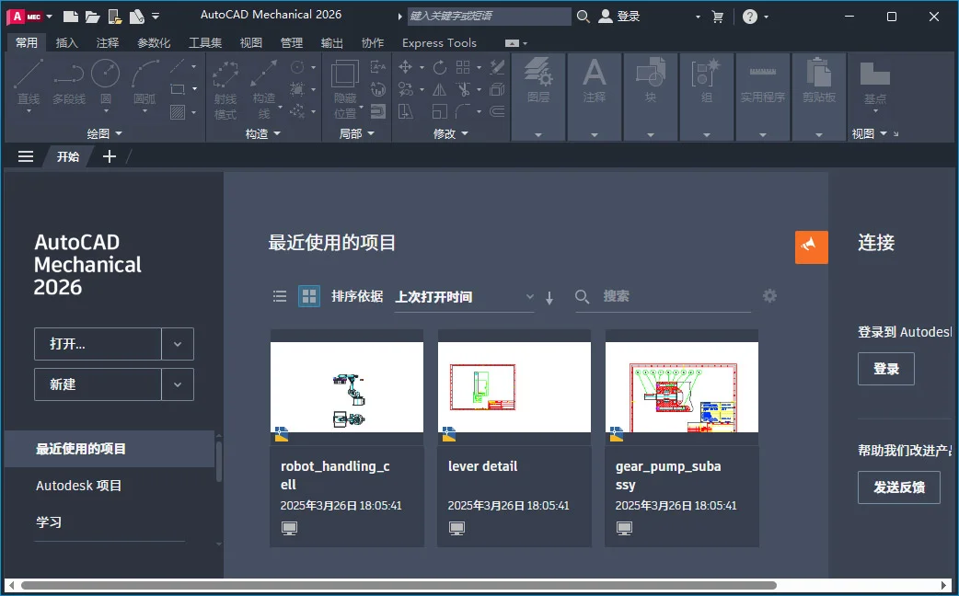
Task: Expand the Draw (绘图) panel
Action: click(104, 133)
